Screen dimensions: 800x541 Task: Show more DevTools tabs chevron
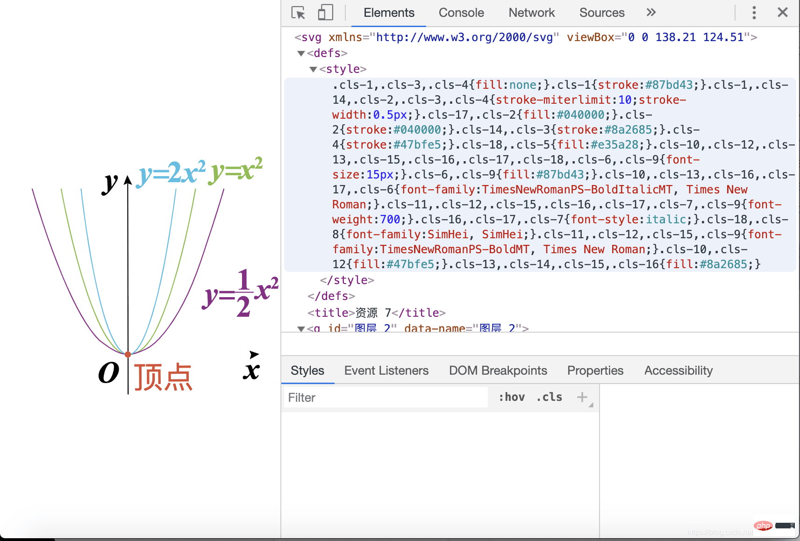click(651, 13)
